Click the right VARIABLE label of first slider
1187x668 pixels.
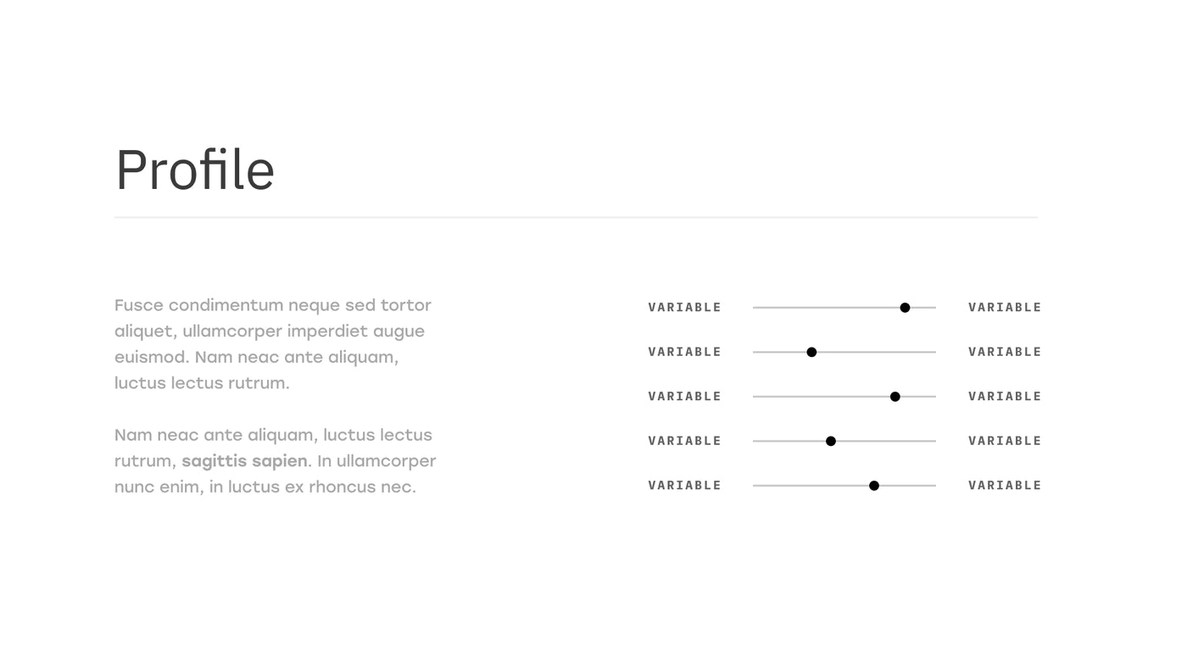(1005, 308)
